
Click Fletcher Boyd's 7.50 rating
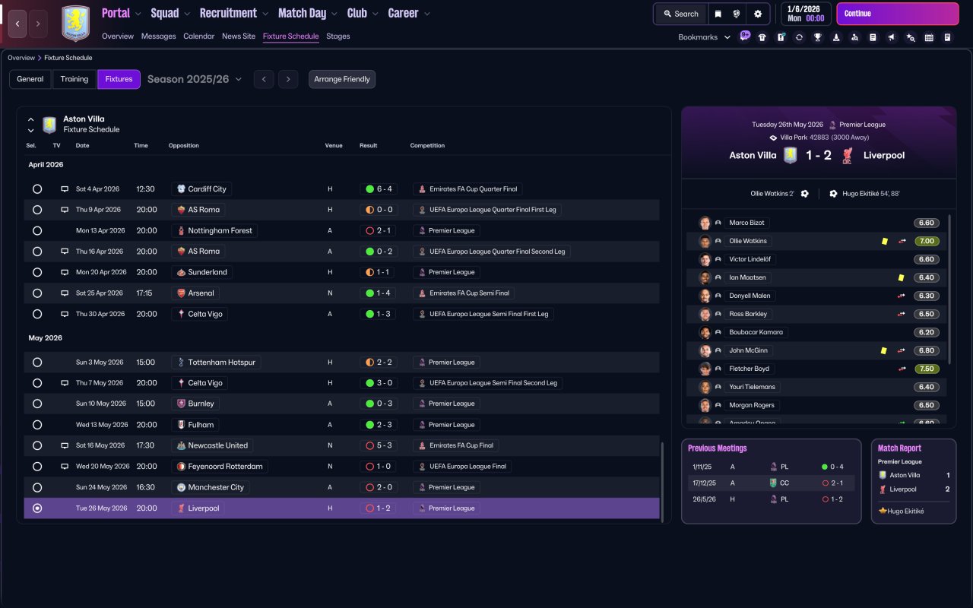(927, 369)
